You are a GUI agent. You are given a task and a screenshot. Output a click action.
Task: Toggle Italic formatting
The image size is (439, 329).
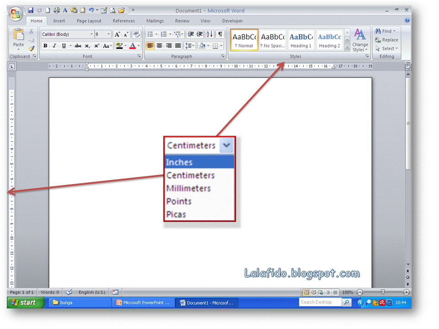(x=54, y=46)
